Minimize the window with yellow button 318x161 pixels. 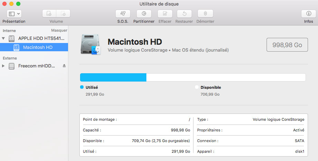[x=11, y=4]
